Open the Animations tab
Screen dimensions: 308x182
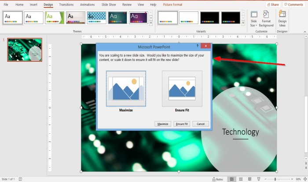point(87,4)
